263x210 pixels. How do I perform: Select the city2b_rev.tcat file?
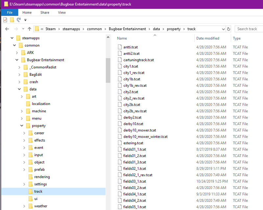pos(135,111)
